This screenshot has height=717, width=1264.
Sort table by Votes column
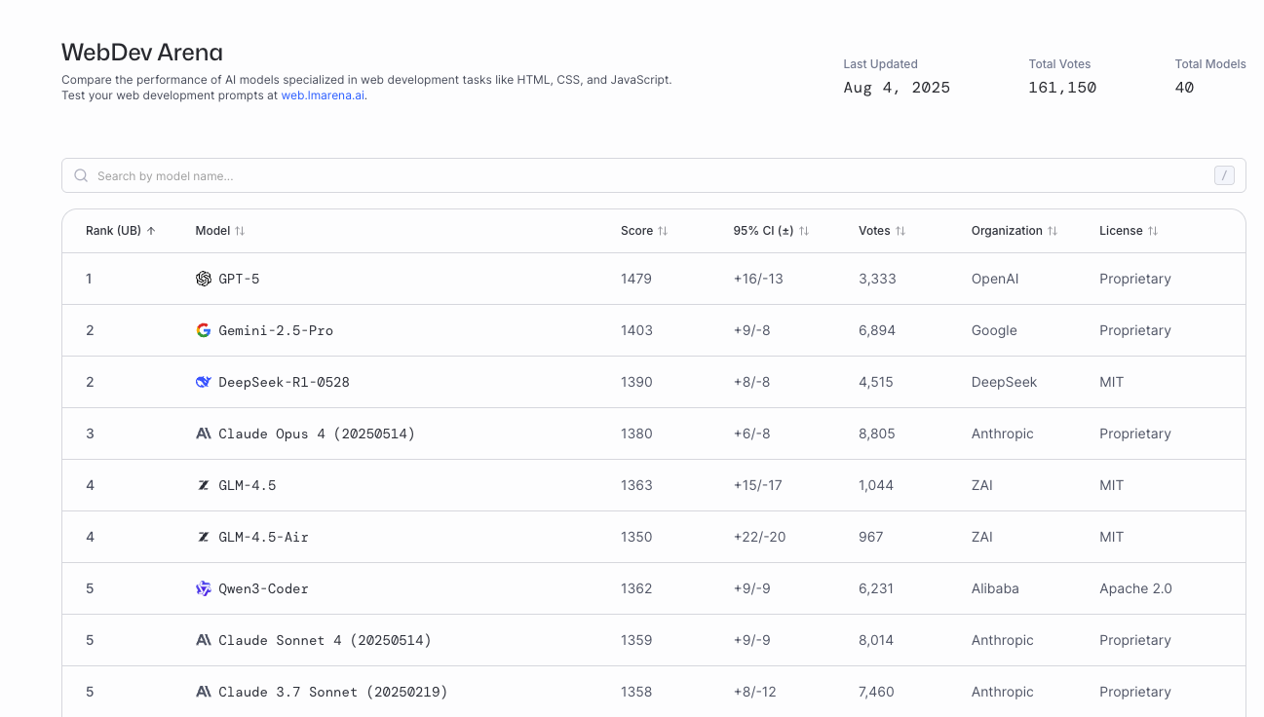click(882, 231)
